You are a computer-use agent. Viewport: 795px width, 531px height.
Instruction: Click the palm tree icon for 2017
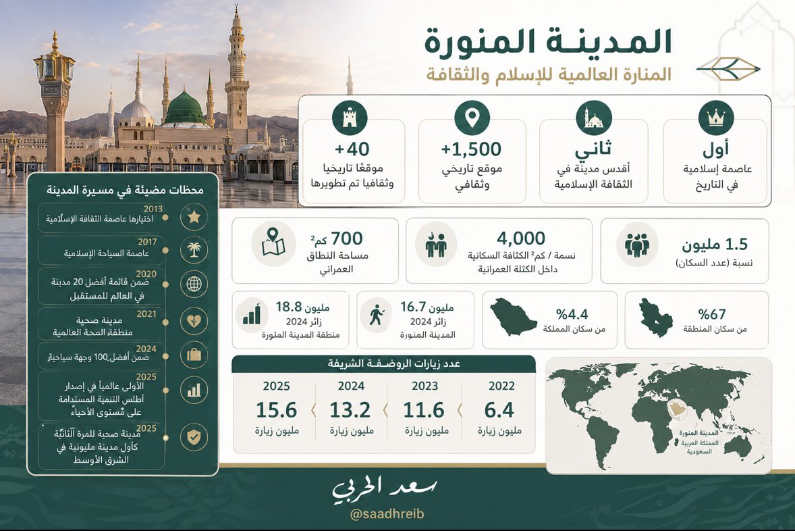coord(194,250)
